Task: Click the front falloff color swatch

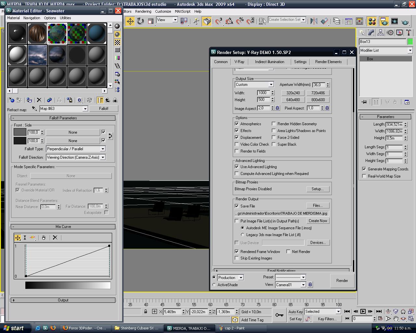Action: 20,132
